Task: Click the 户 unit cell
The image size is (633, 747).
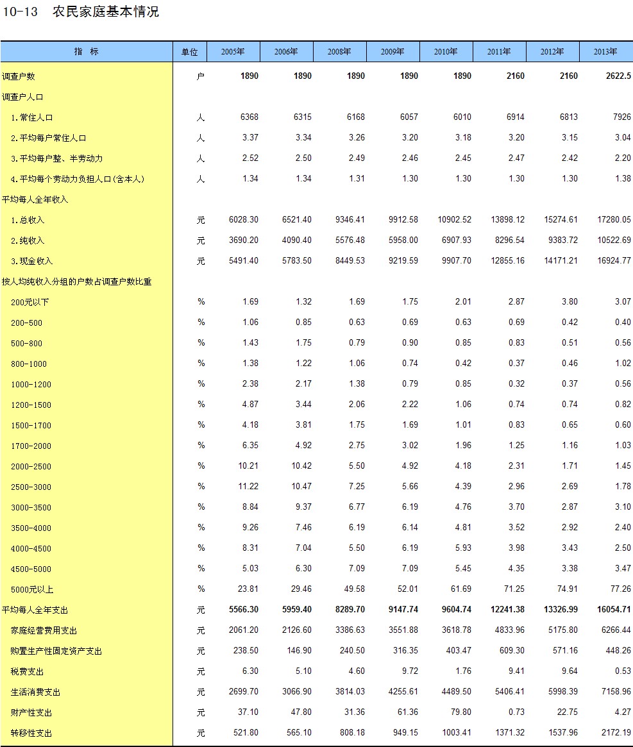Action: tap(201, 76)
